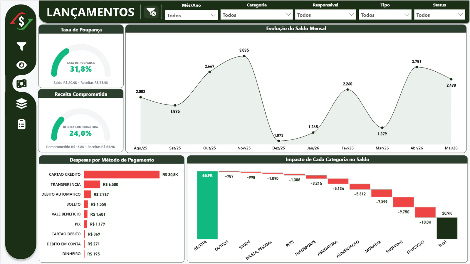470x264 pixels.
Task: Click the -5.134 ASSINATURA value label
Action: point(338,189)
